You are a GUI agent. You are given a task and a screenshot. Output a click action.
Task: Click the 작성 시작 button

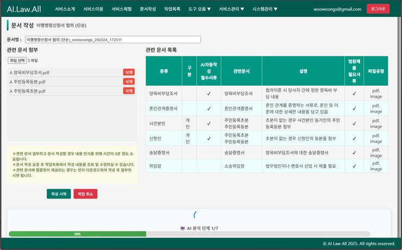(x=59, y=194)
